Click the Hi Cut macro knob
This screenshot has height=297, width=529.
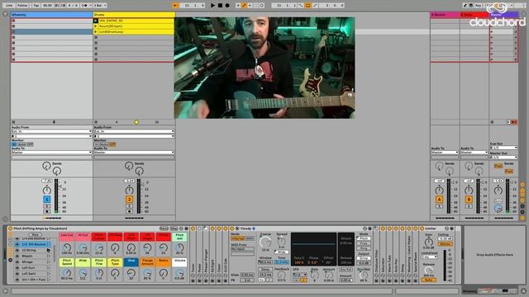[x=83, y=247]
